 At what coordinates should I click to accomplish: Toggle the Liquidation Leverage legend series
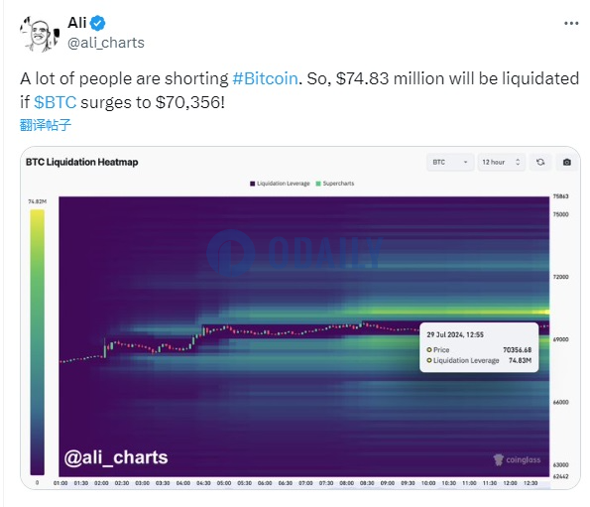point(280,184)
